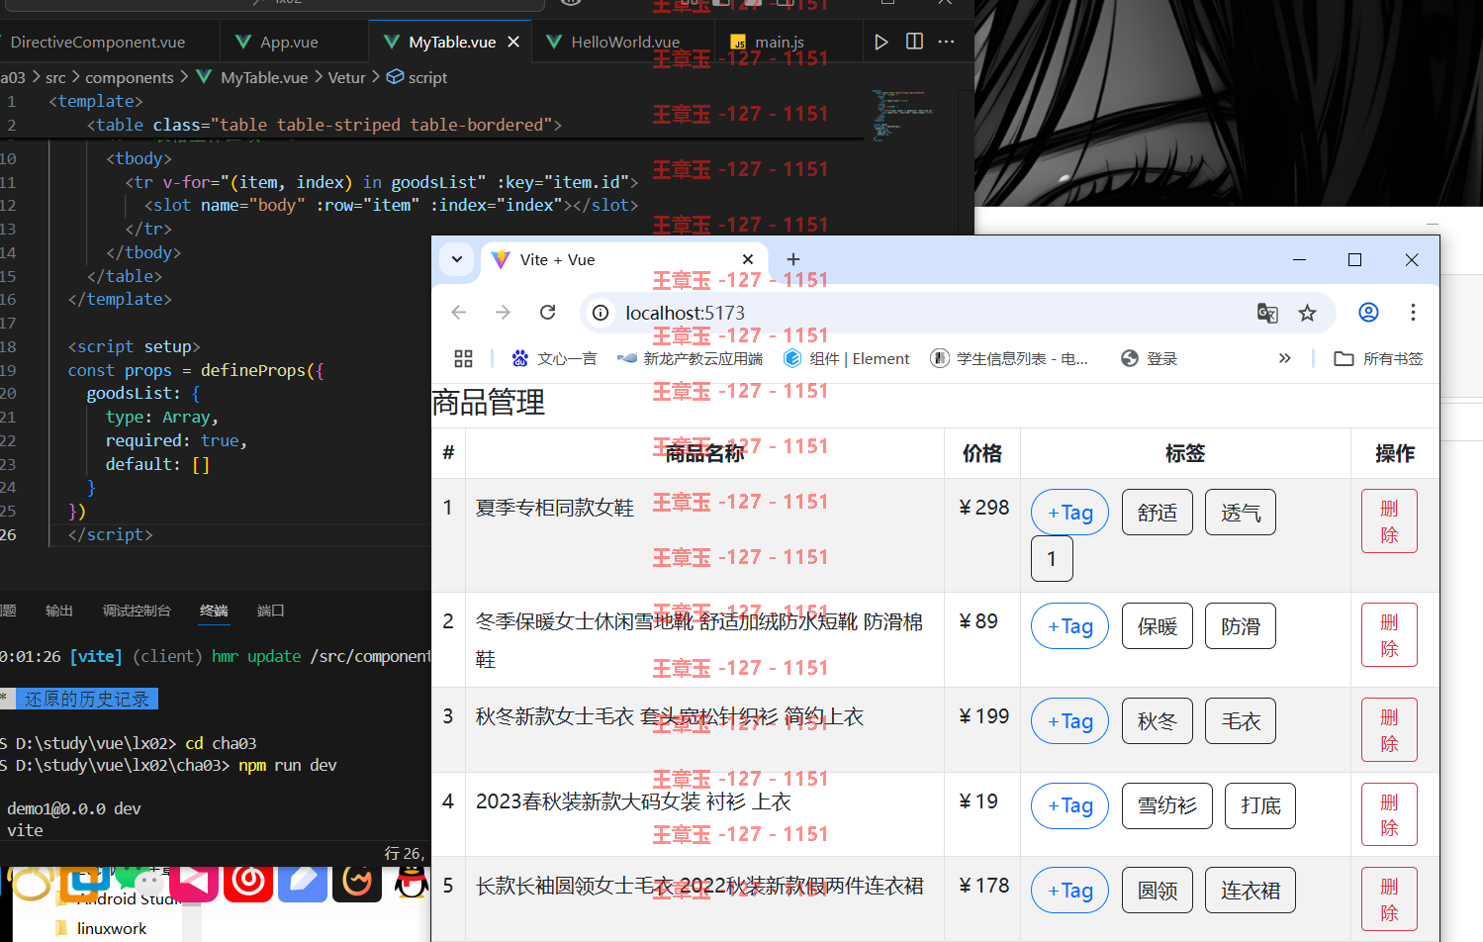
Task: Go back in Chrome
Action: tap(458, 313)
